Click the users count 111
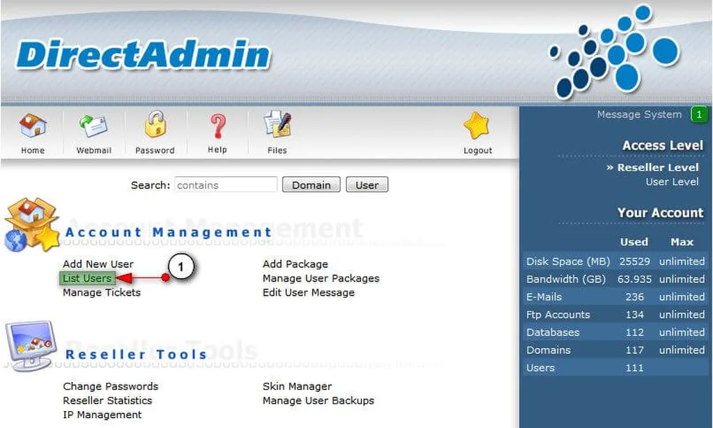This screenshot has height=428, width=713. tap(634, 367)
